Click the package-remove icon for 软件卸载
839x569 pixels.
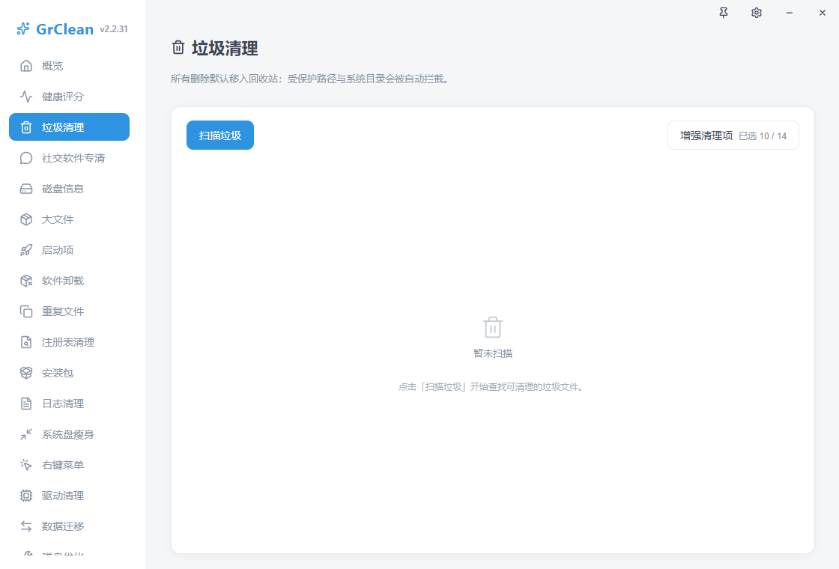point(26,281)
